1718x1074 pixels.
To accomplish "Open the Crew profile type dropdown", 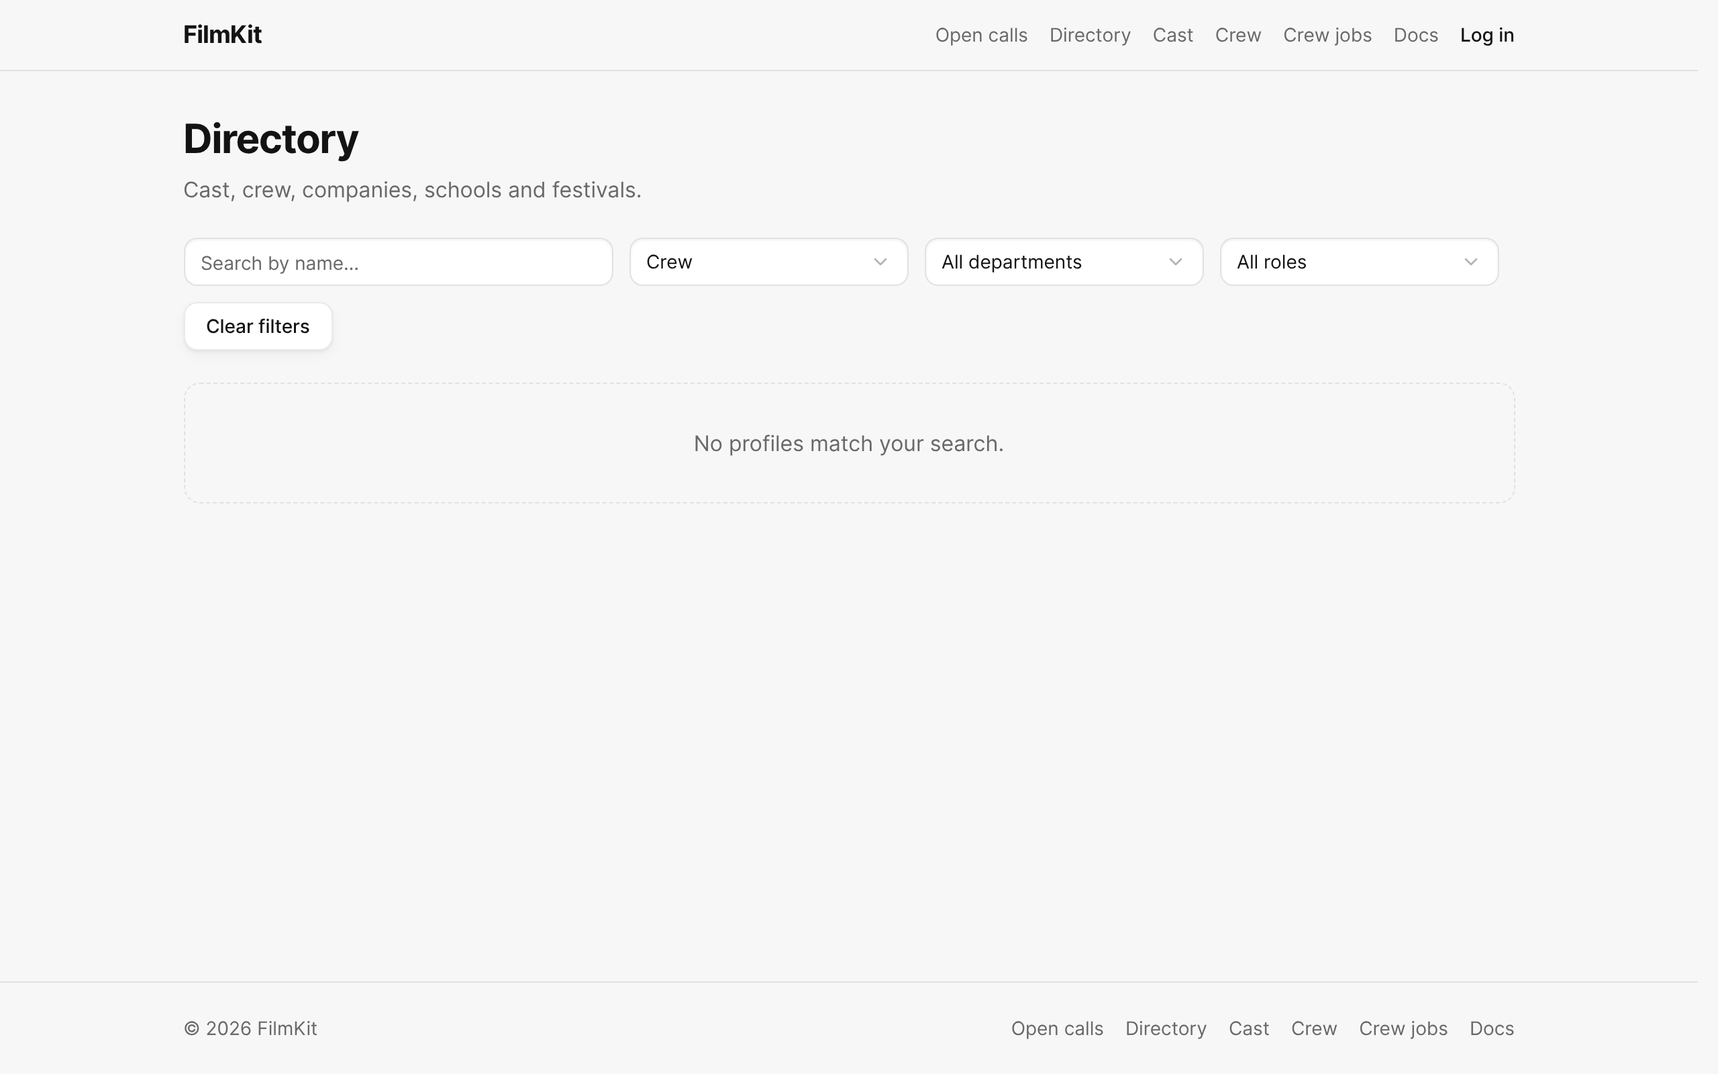I will coord(769,262).
